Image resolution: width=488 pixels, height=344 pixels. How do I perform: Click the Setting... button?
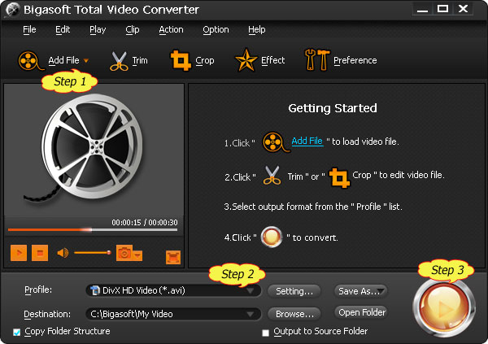pyautogui.click(x=294, y=291)
